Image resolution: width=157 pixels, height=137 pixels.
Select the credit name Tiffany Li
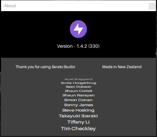(x=78, y=122)
